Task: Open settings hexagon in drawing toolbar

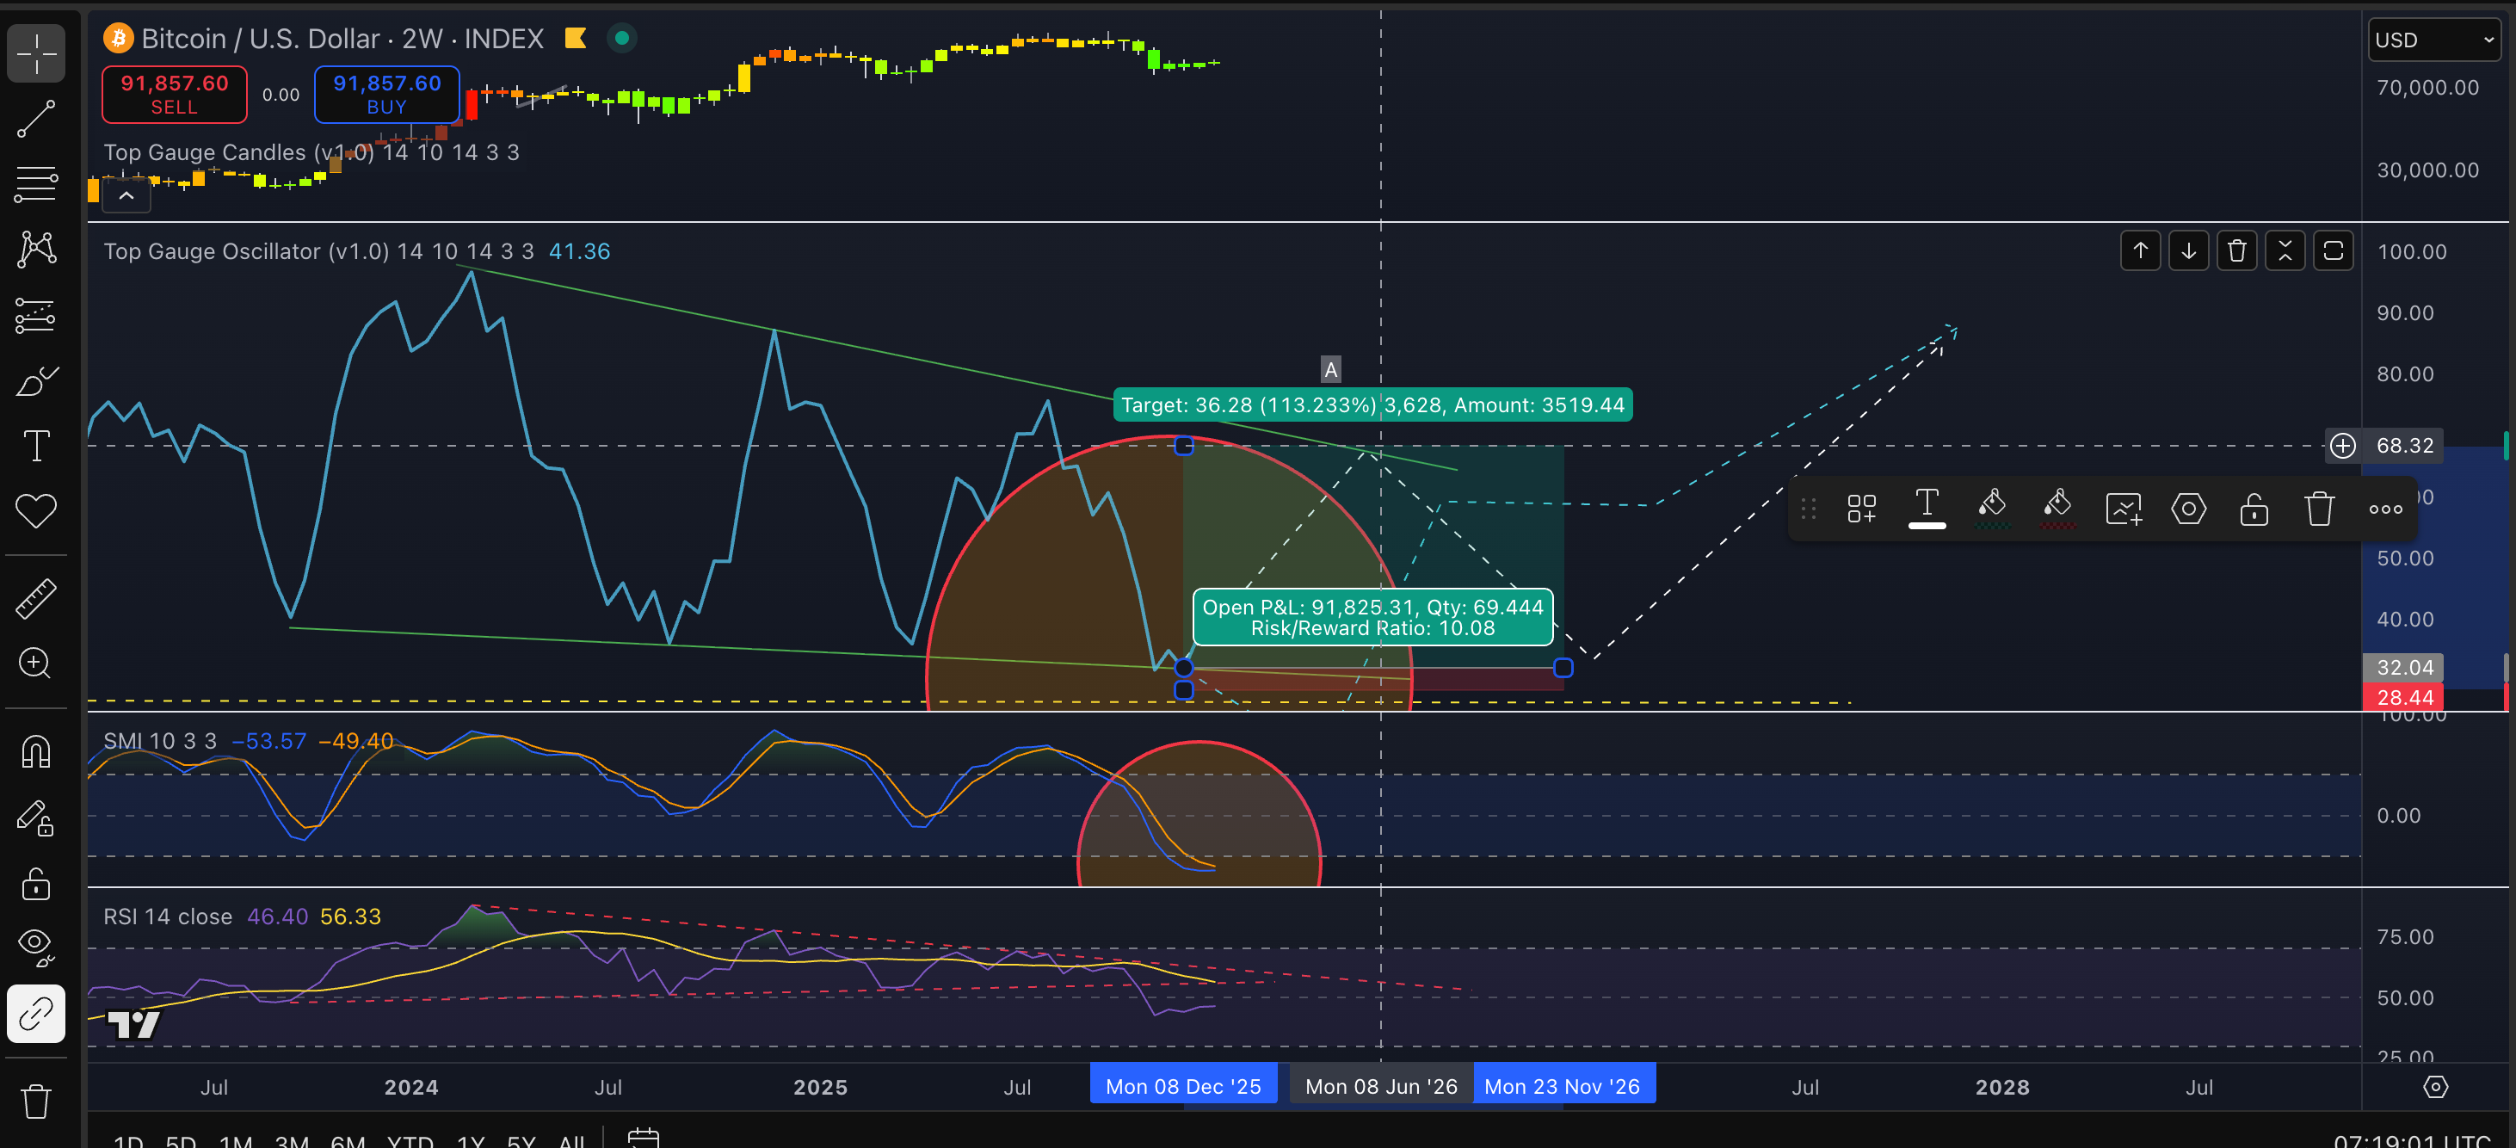Action: (2188, 509)
